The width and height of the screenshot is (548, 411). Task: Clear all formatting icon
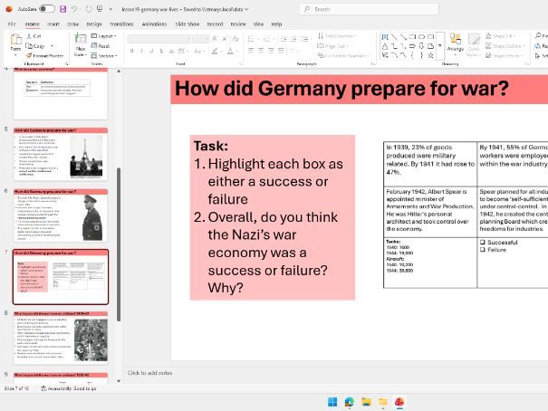(236, 39)
